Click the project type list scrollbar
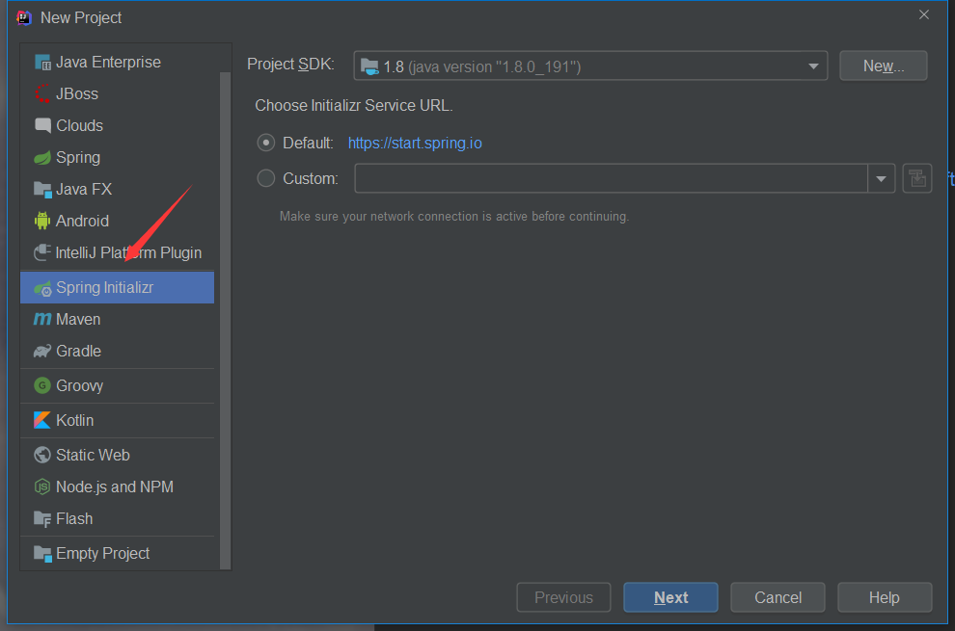Image resolution: width=955 pixels, height=631 pixels. [225, 321]
